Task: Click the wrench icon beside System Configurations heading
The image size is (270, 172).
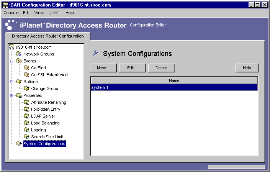Action: (95, 53)
